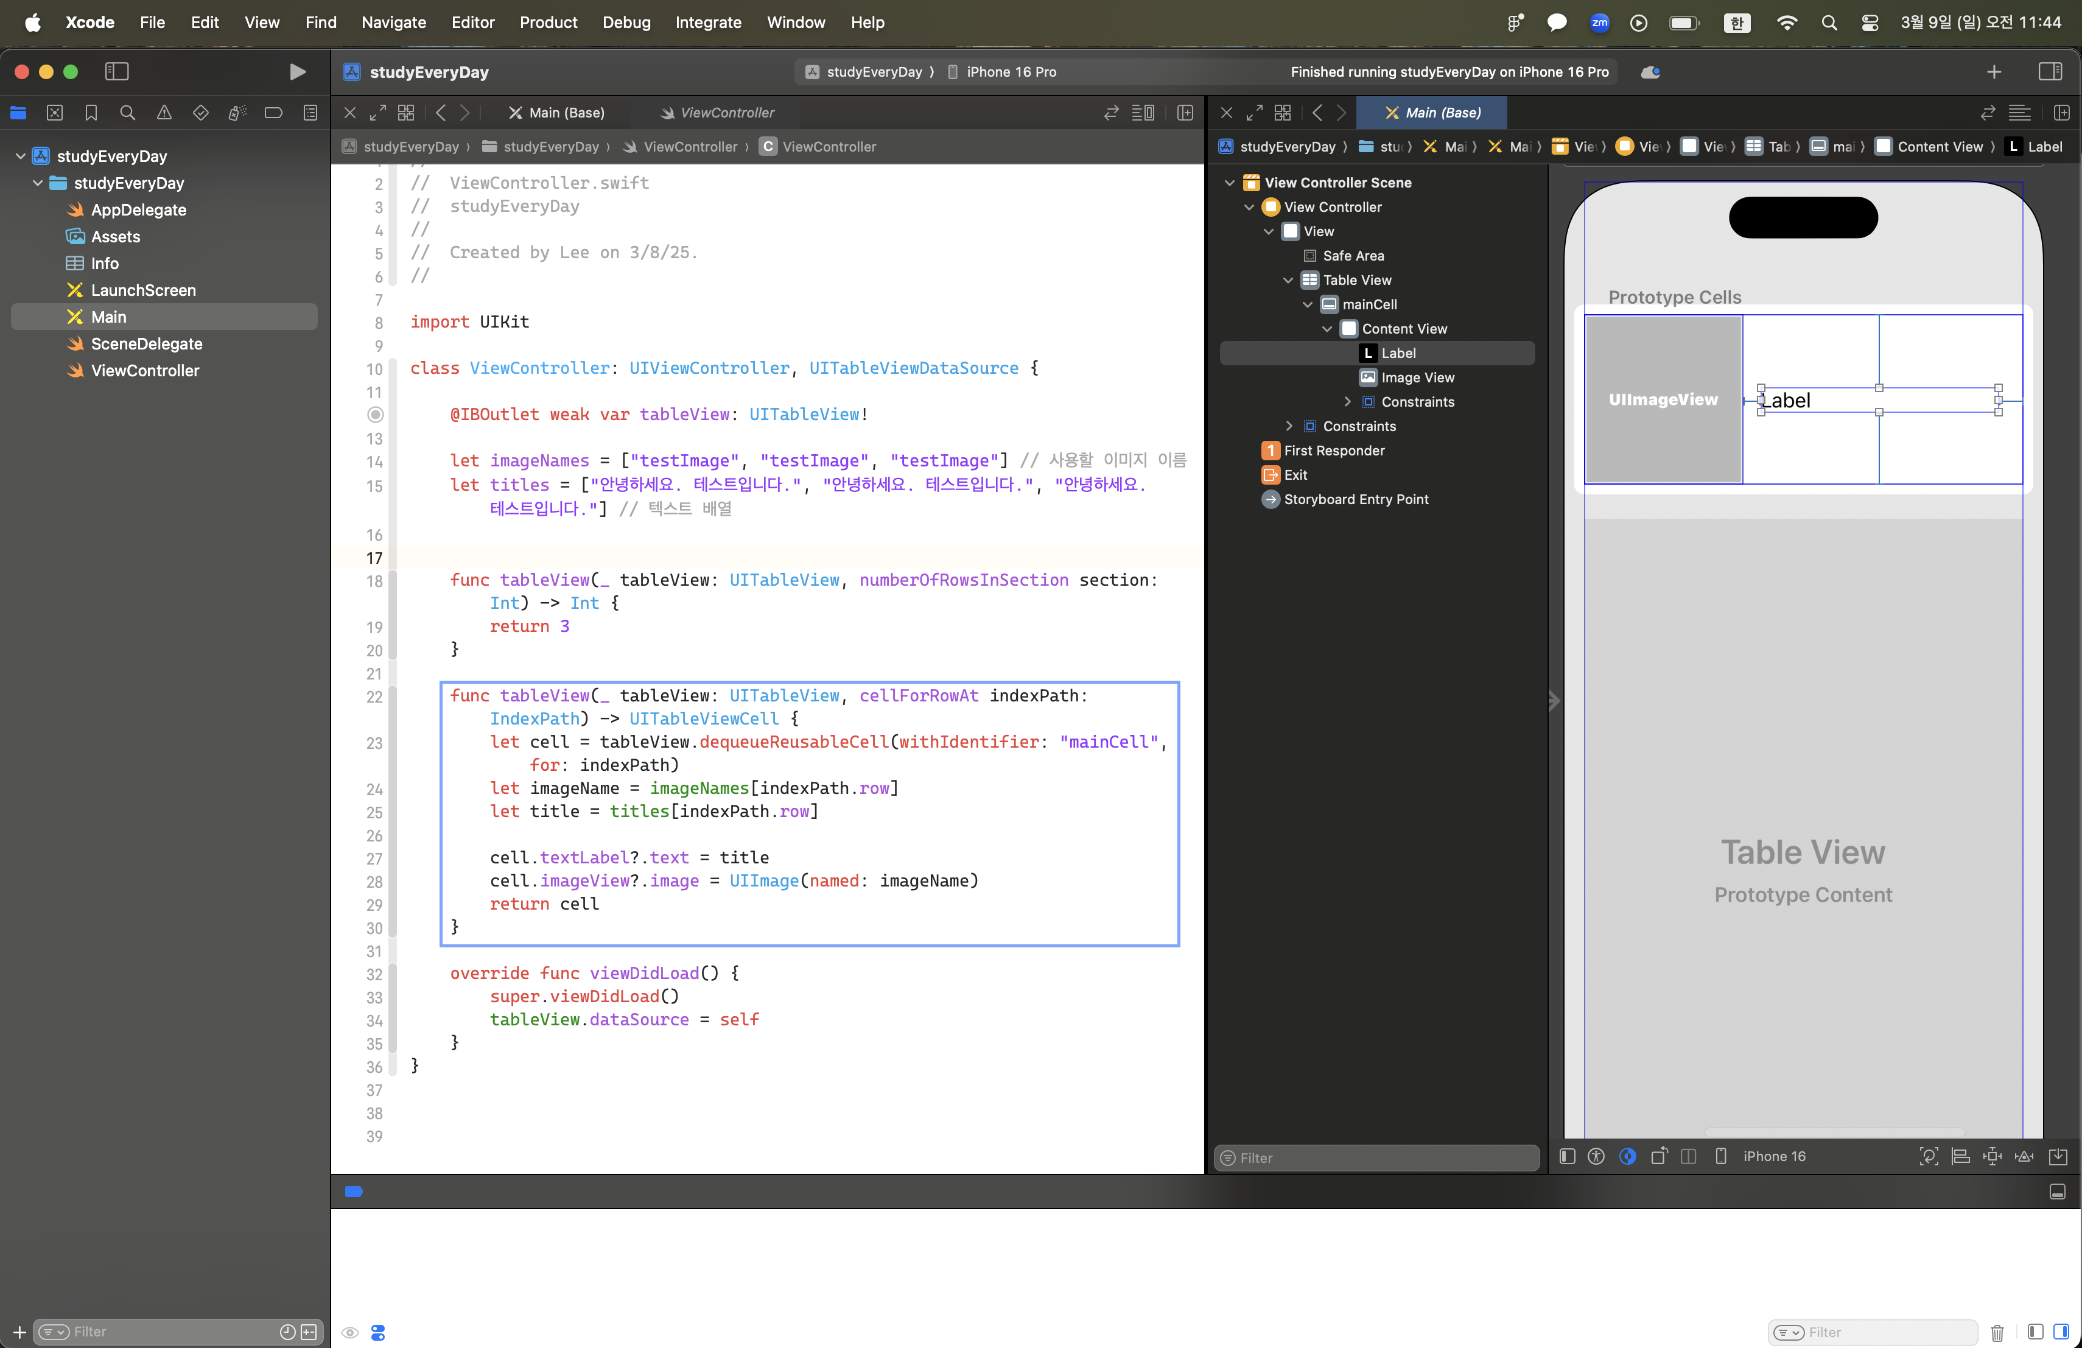Toggle the document outline sidebar button

1568,1156
